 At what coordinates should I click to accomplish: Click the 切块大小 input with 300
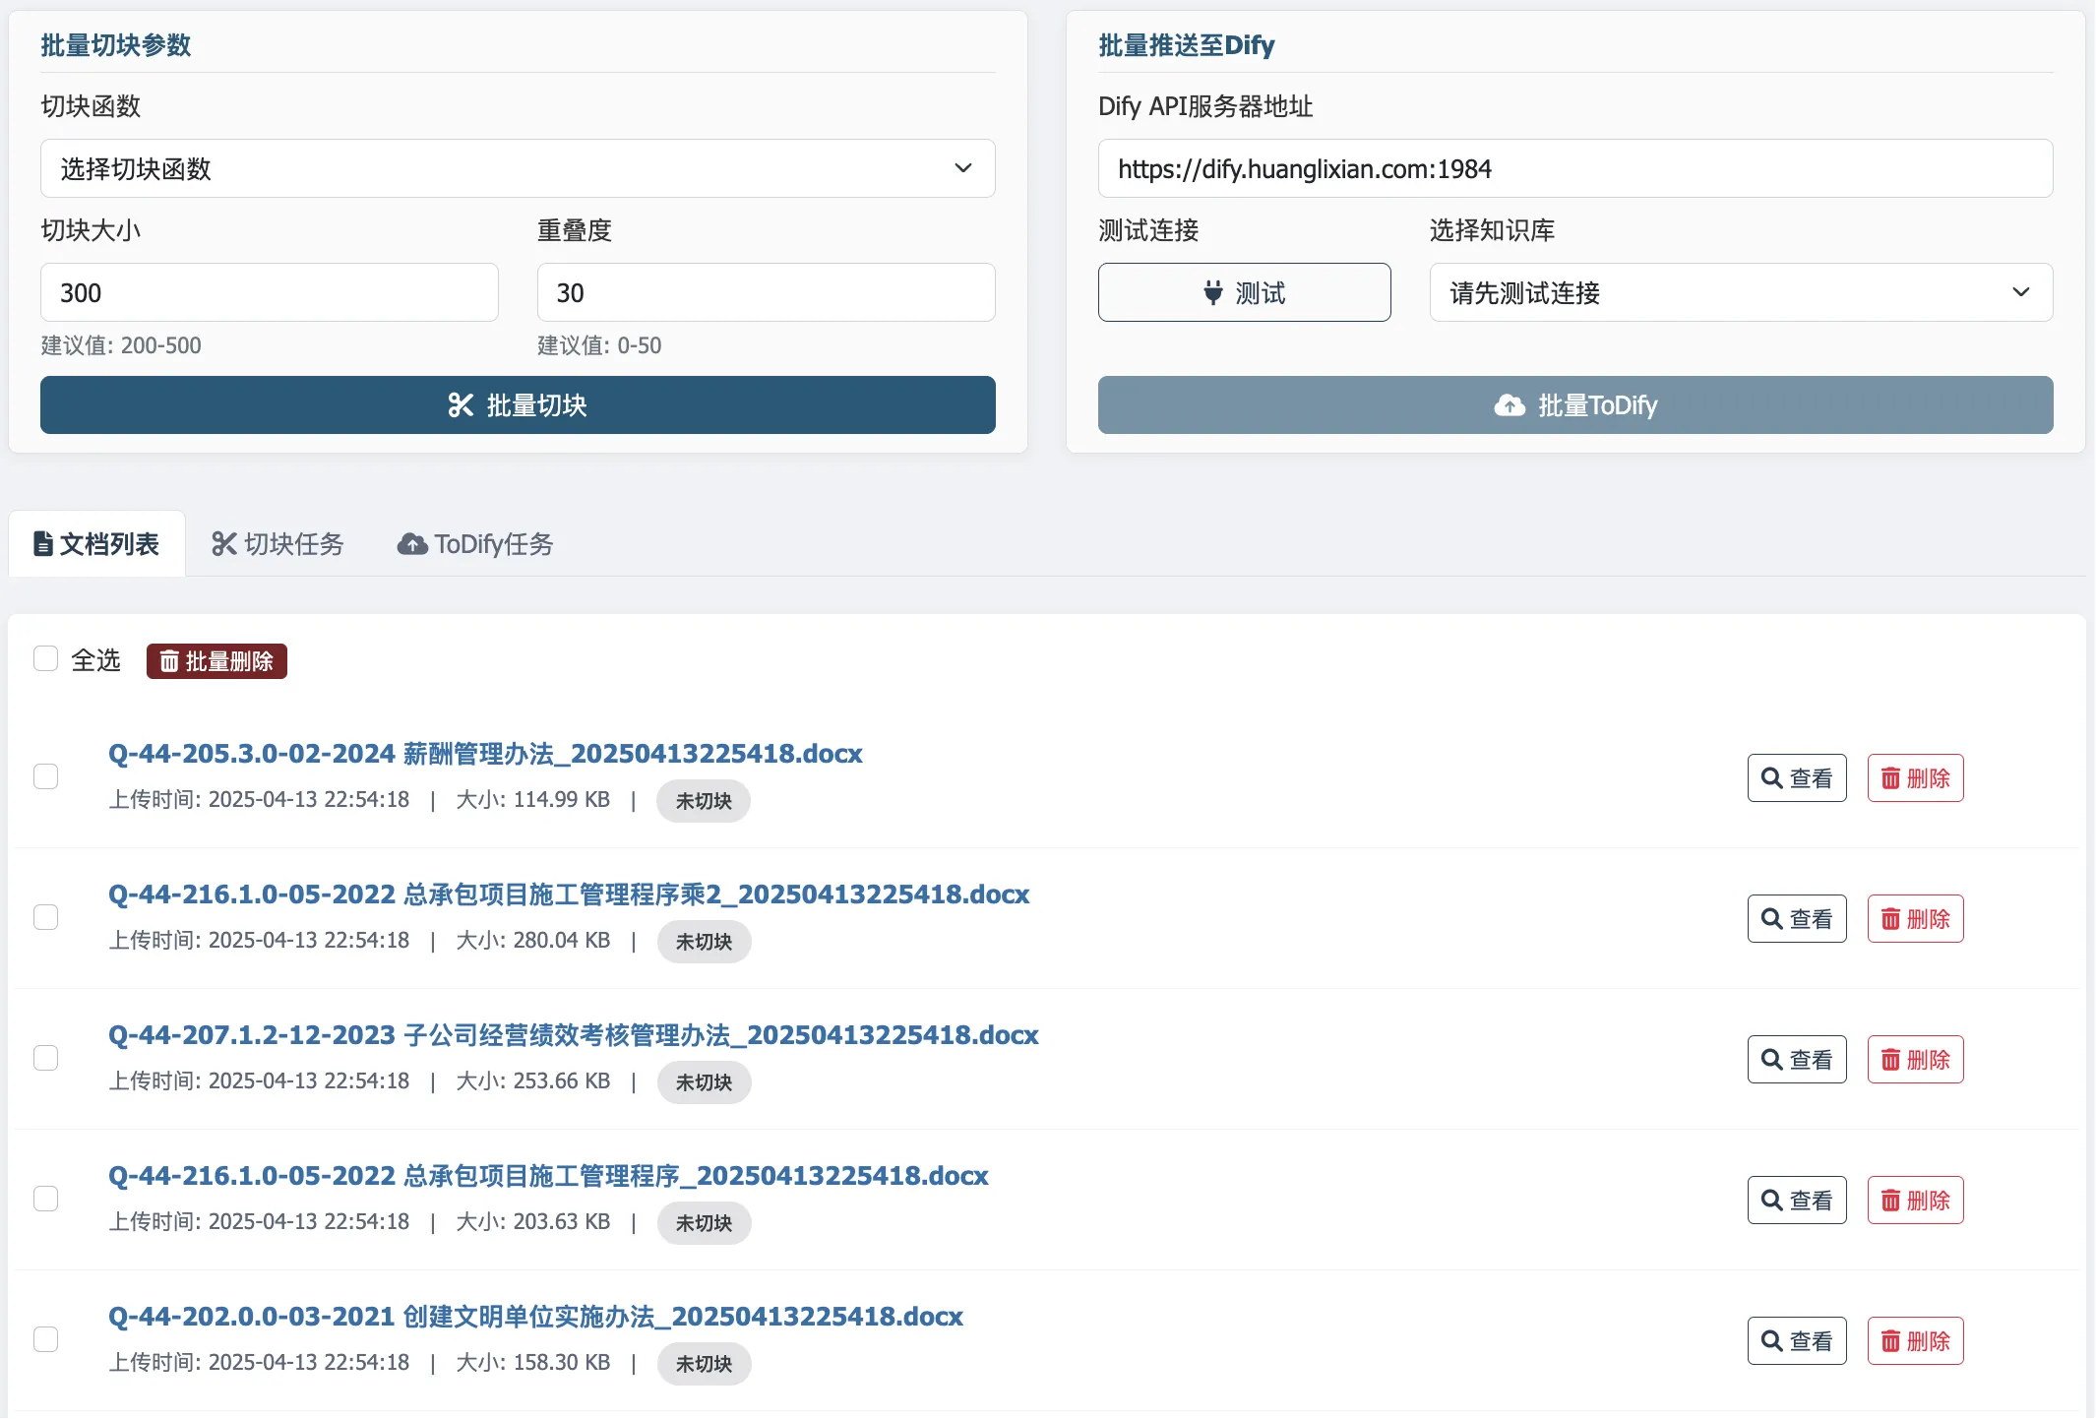(x=270, y=292)
